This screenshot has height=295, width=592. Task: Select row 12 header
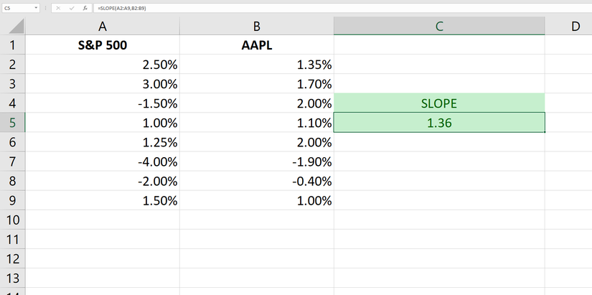pyautogui.click(x=13, y=258)
